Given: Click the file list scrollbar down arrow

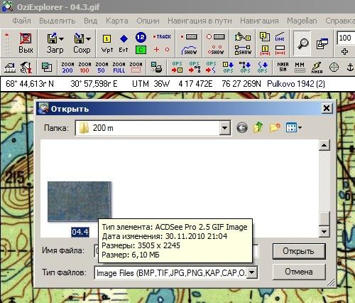Looking at the screenshot, I should click(x=324, y=231).
